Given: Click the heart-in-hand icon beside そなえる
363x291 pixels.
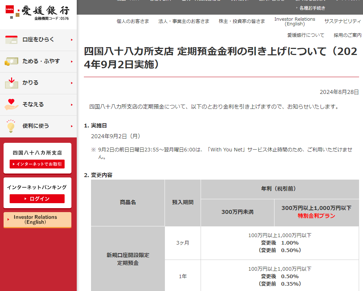Looking at the screenshot, I should click(11, 104).
